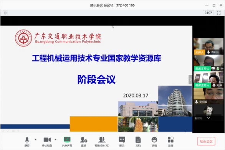Collapse participant video strip with side arrow
Viewport: 225px width, 150px height.
[190, 79]
